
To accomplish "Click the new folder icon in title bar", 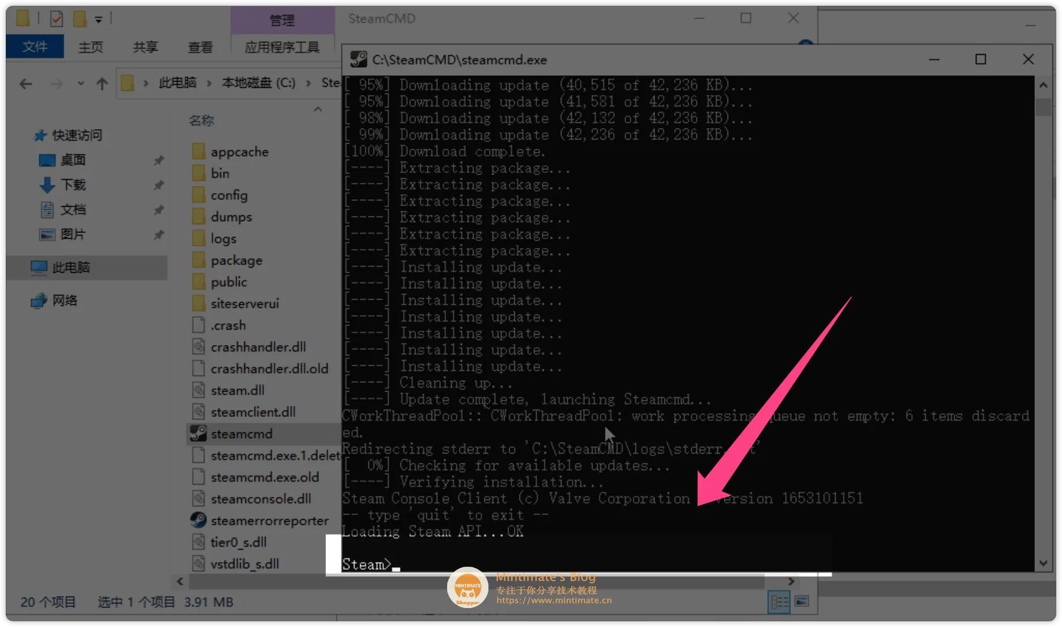I will point(79,20).
